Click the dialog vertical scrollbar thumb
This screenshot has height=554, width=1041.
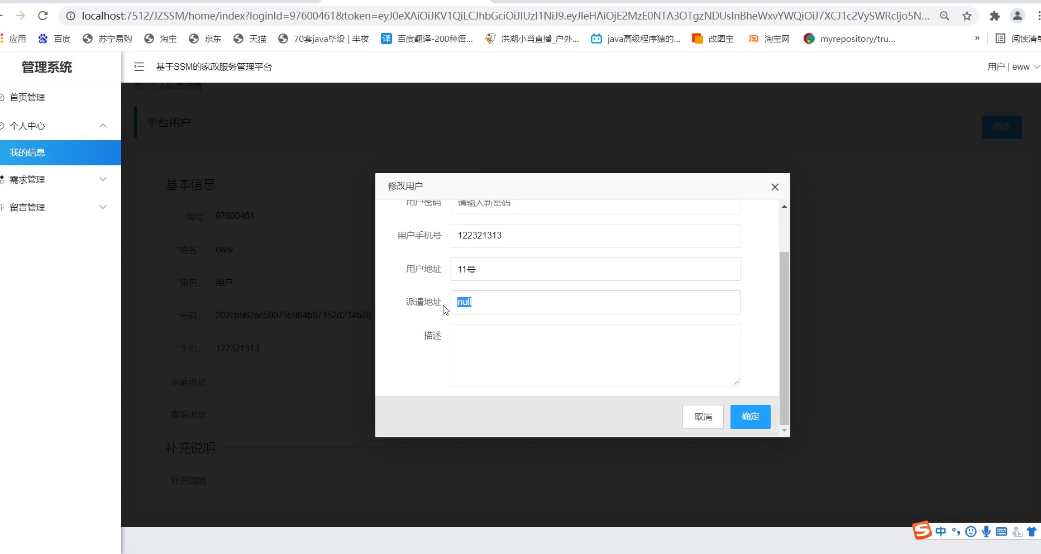point(784,338)
